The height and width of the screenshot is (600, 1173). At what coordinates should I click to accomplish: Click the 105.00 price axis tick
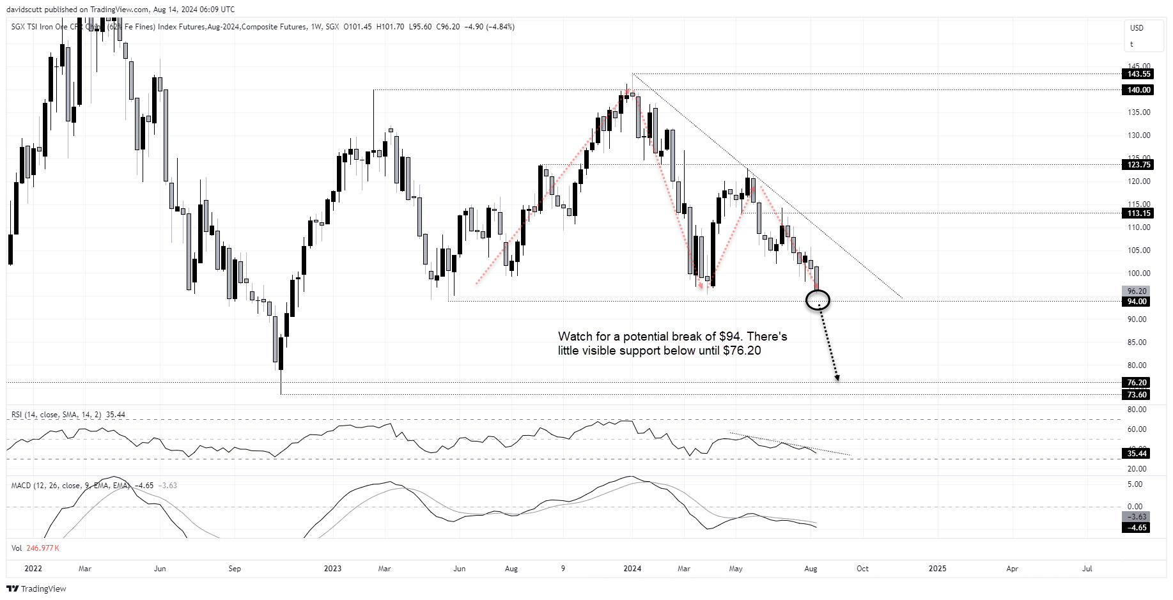click(1138, 250)
